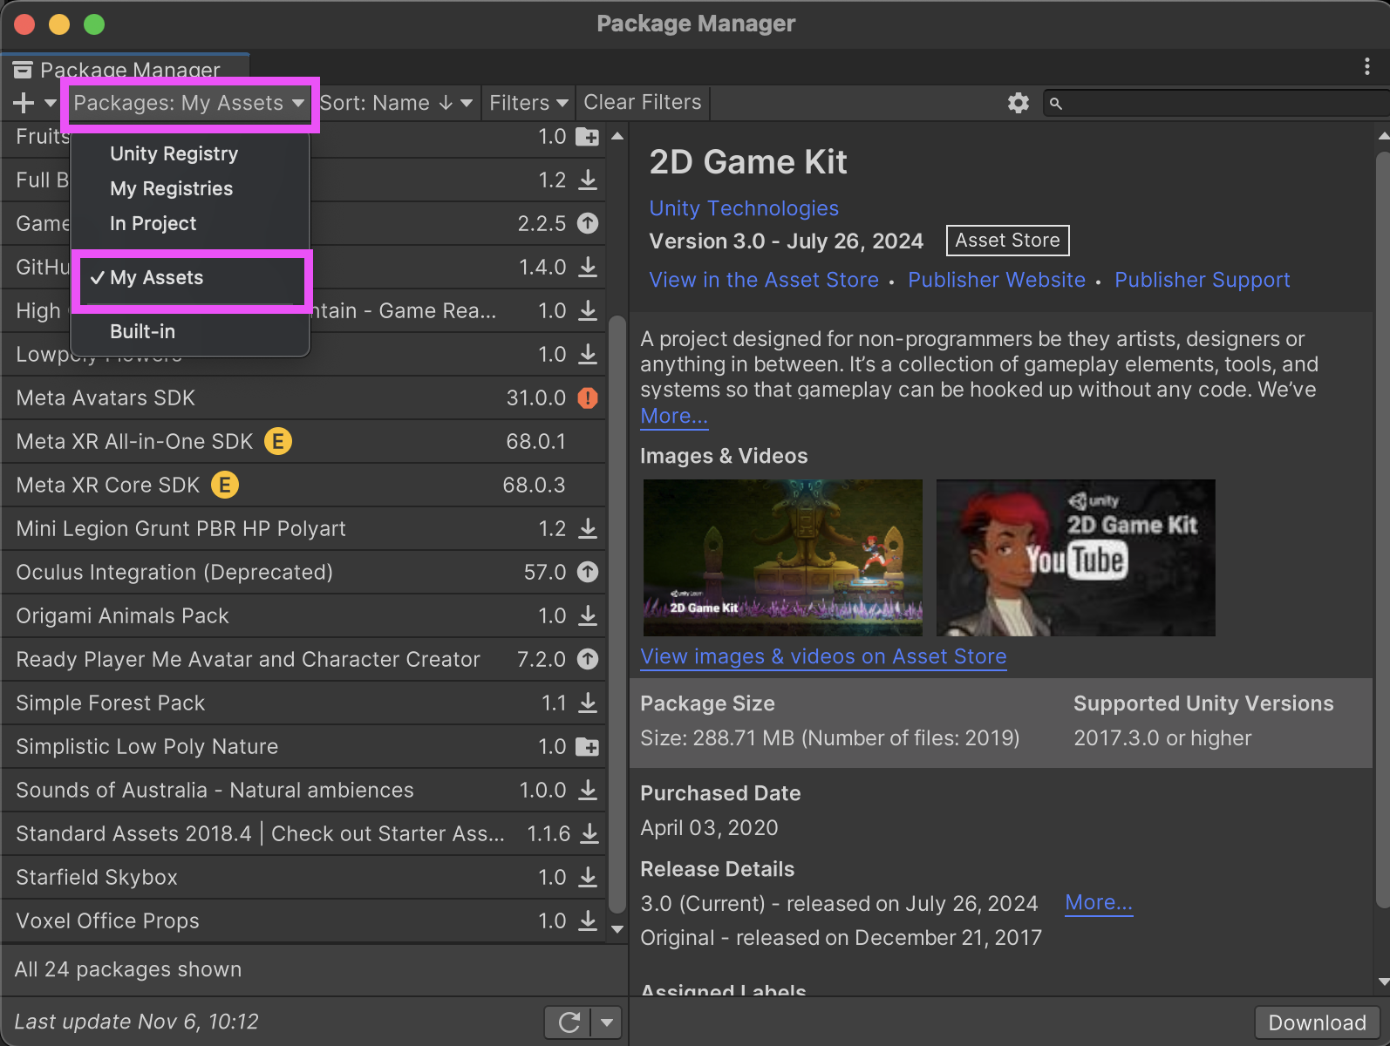Viewport: 1390px width, 1046px height.
Task: Download Starfield Skybox package
Action: tap(589, 877)
